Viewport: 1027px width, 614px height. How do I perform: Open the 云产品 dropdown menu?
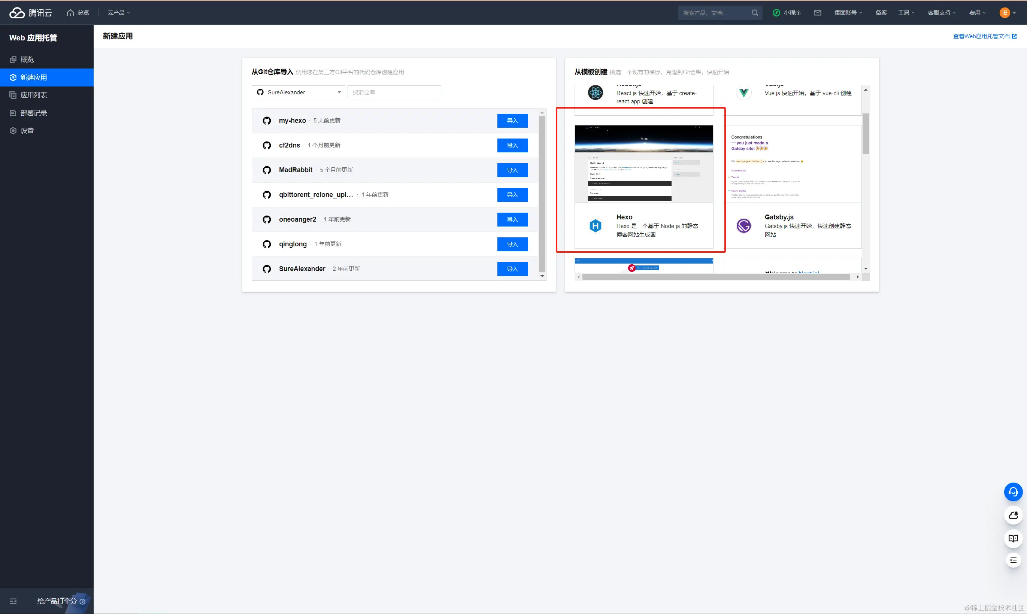click(118, 13)
